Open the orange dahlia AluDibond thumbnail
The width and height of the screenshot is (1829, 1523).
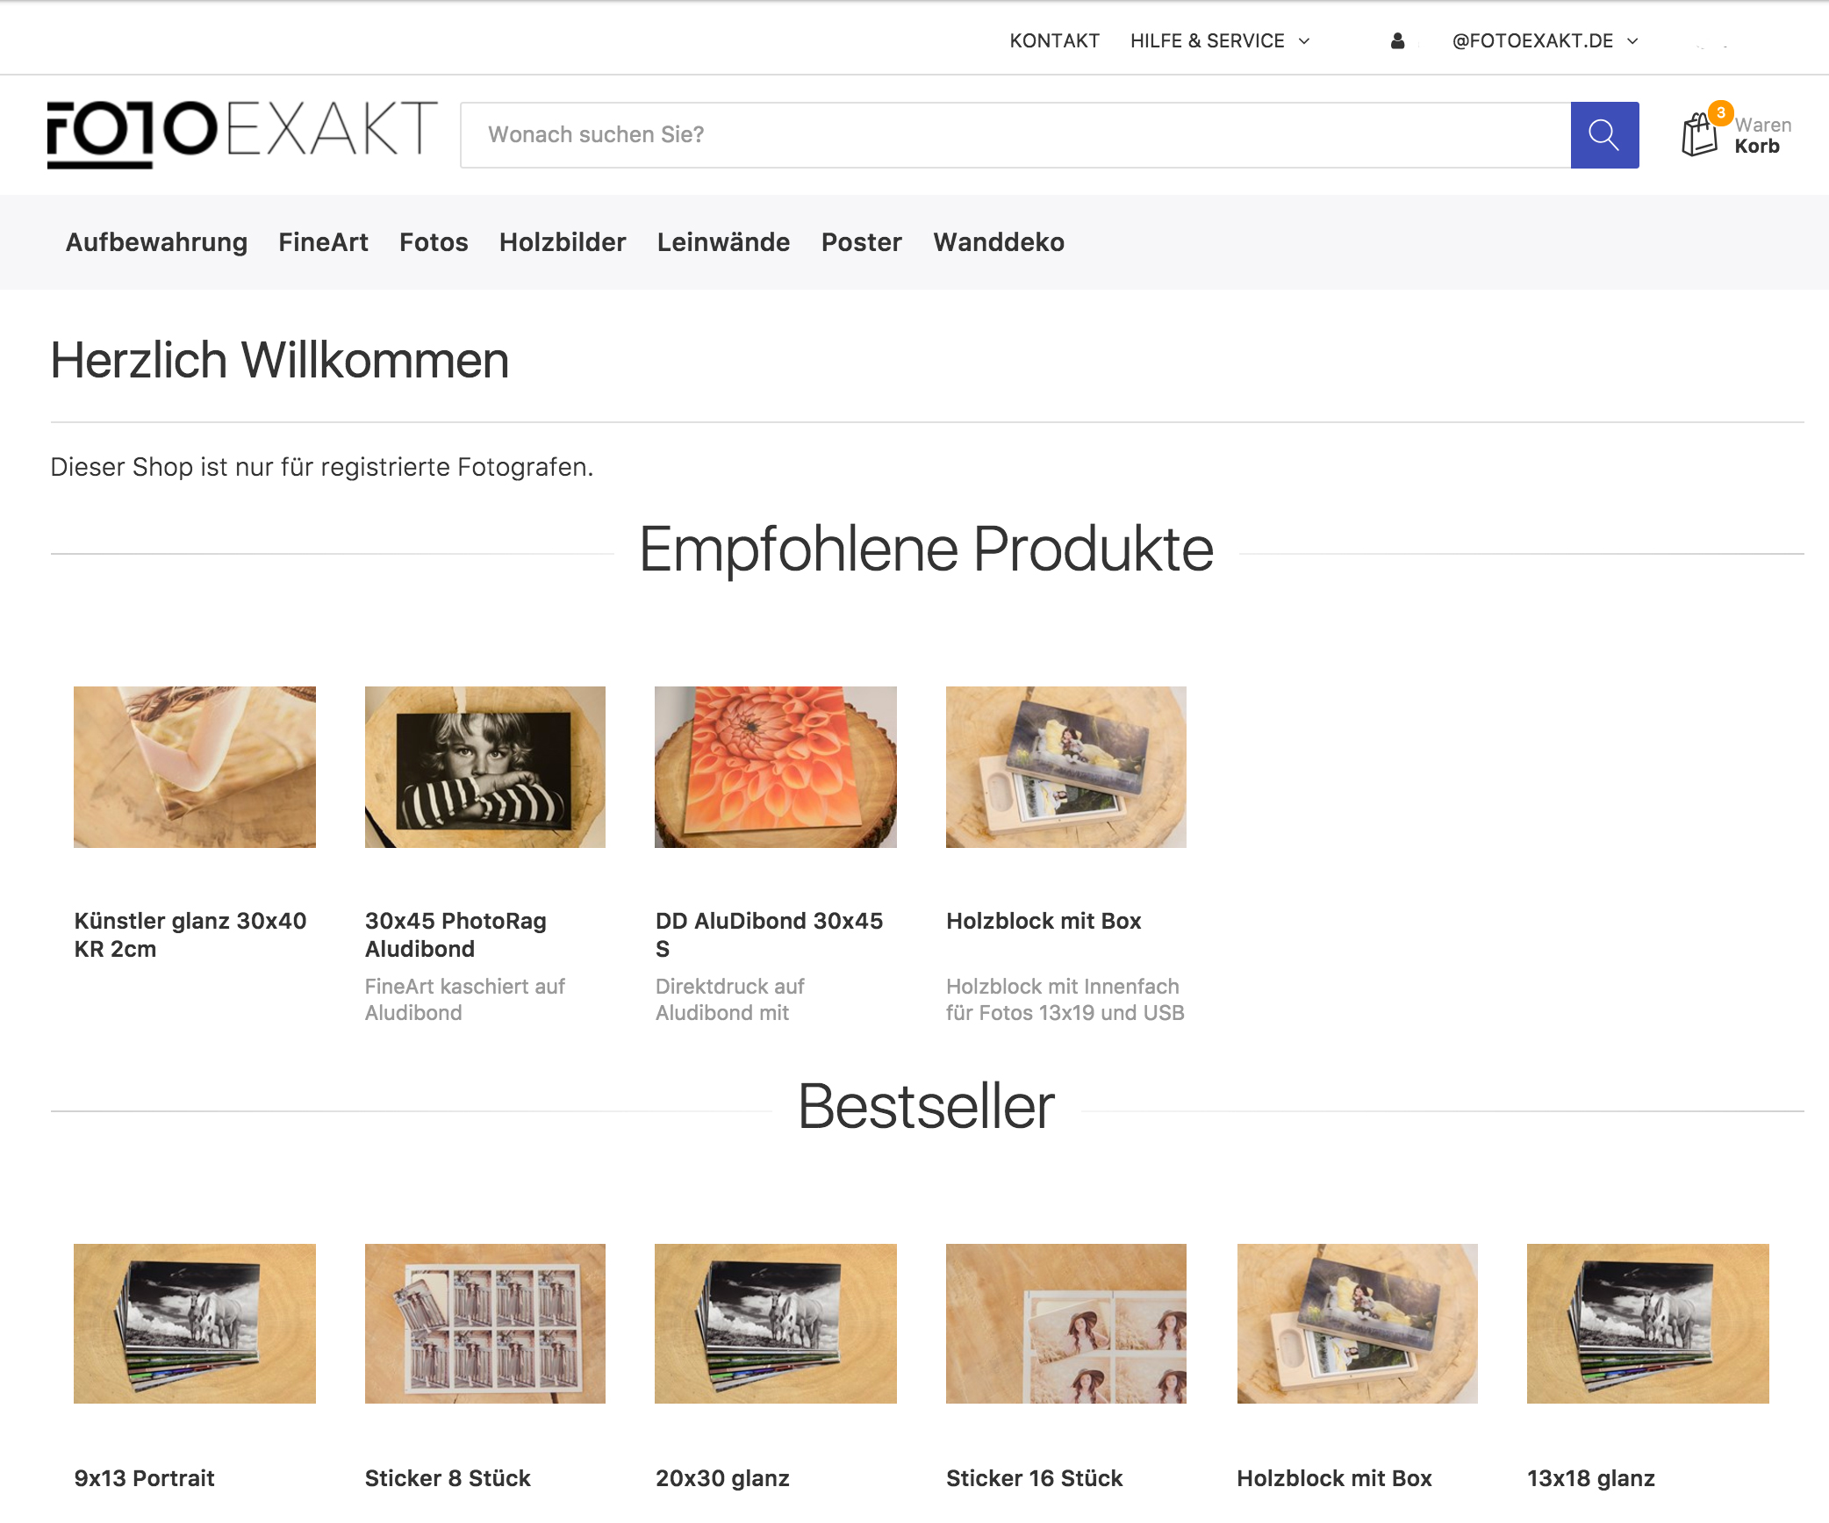776,767
